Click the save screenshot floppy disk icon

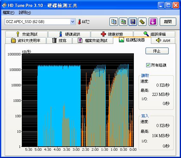tap(133, 22)
